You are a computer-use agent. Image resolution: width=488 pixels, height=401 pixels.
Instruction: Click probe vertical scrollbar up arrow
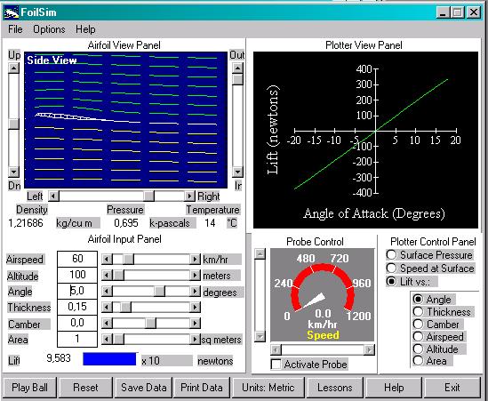coord(260,253)
